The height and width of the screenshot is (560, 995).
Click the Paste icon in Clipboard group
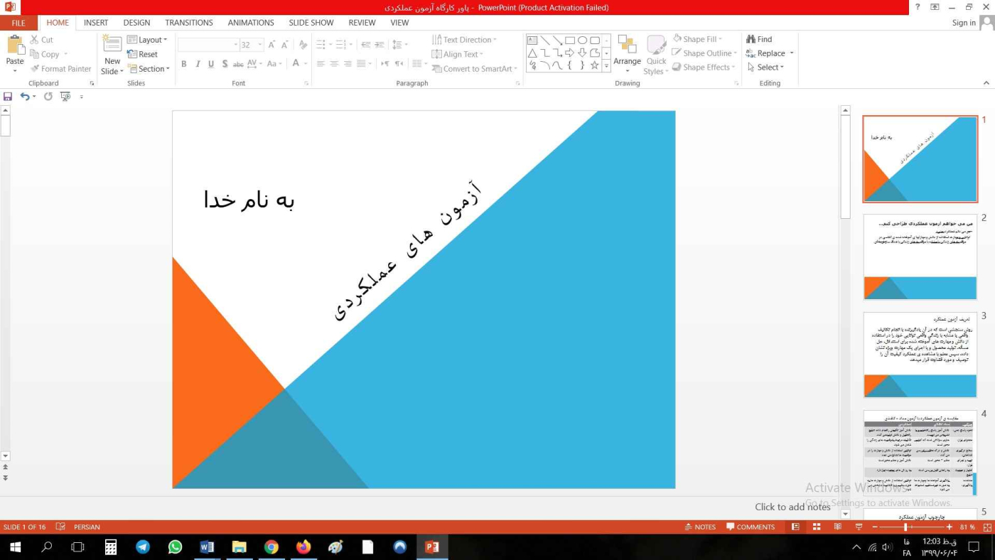click(15, 45)
